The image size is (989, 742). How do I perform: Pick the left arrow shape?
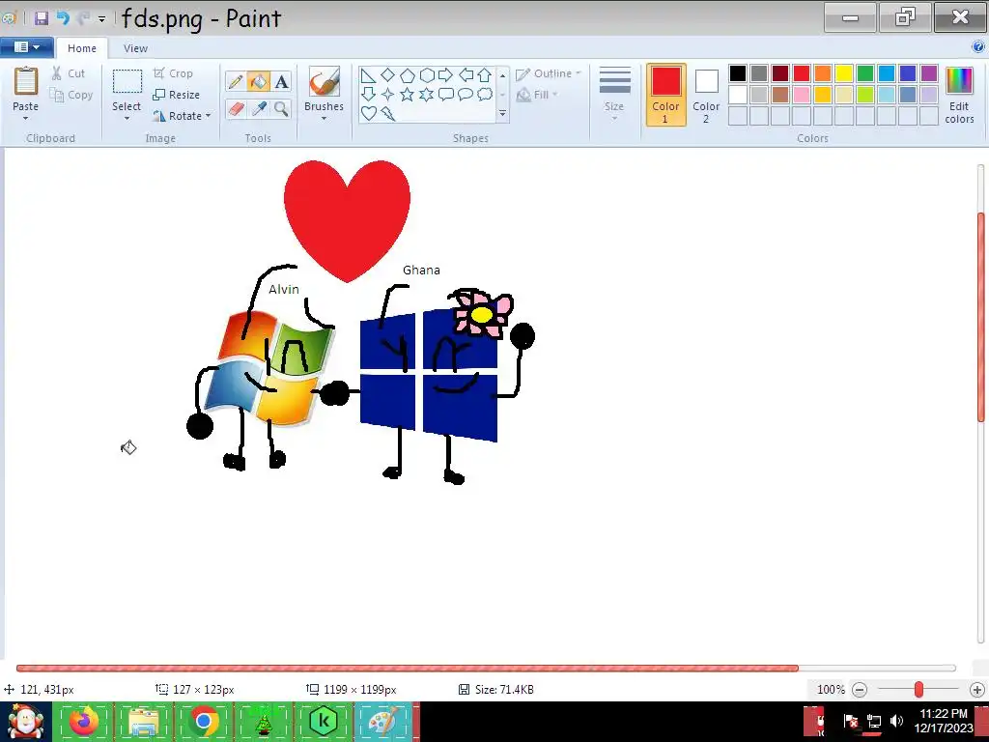tap(466, 75)
